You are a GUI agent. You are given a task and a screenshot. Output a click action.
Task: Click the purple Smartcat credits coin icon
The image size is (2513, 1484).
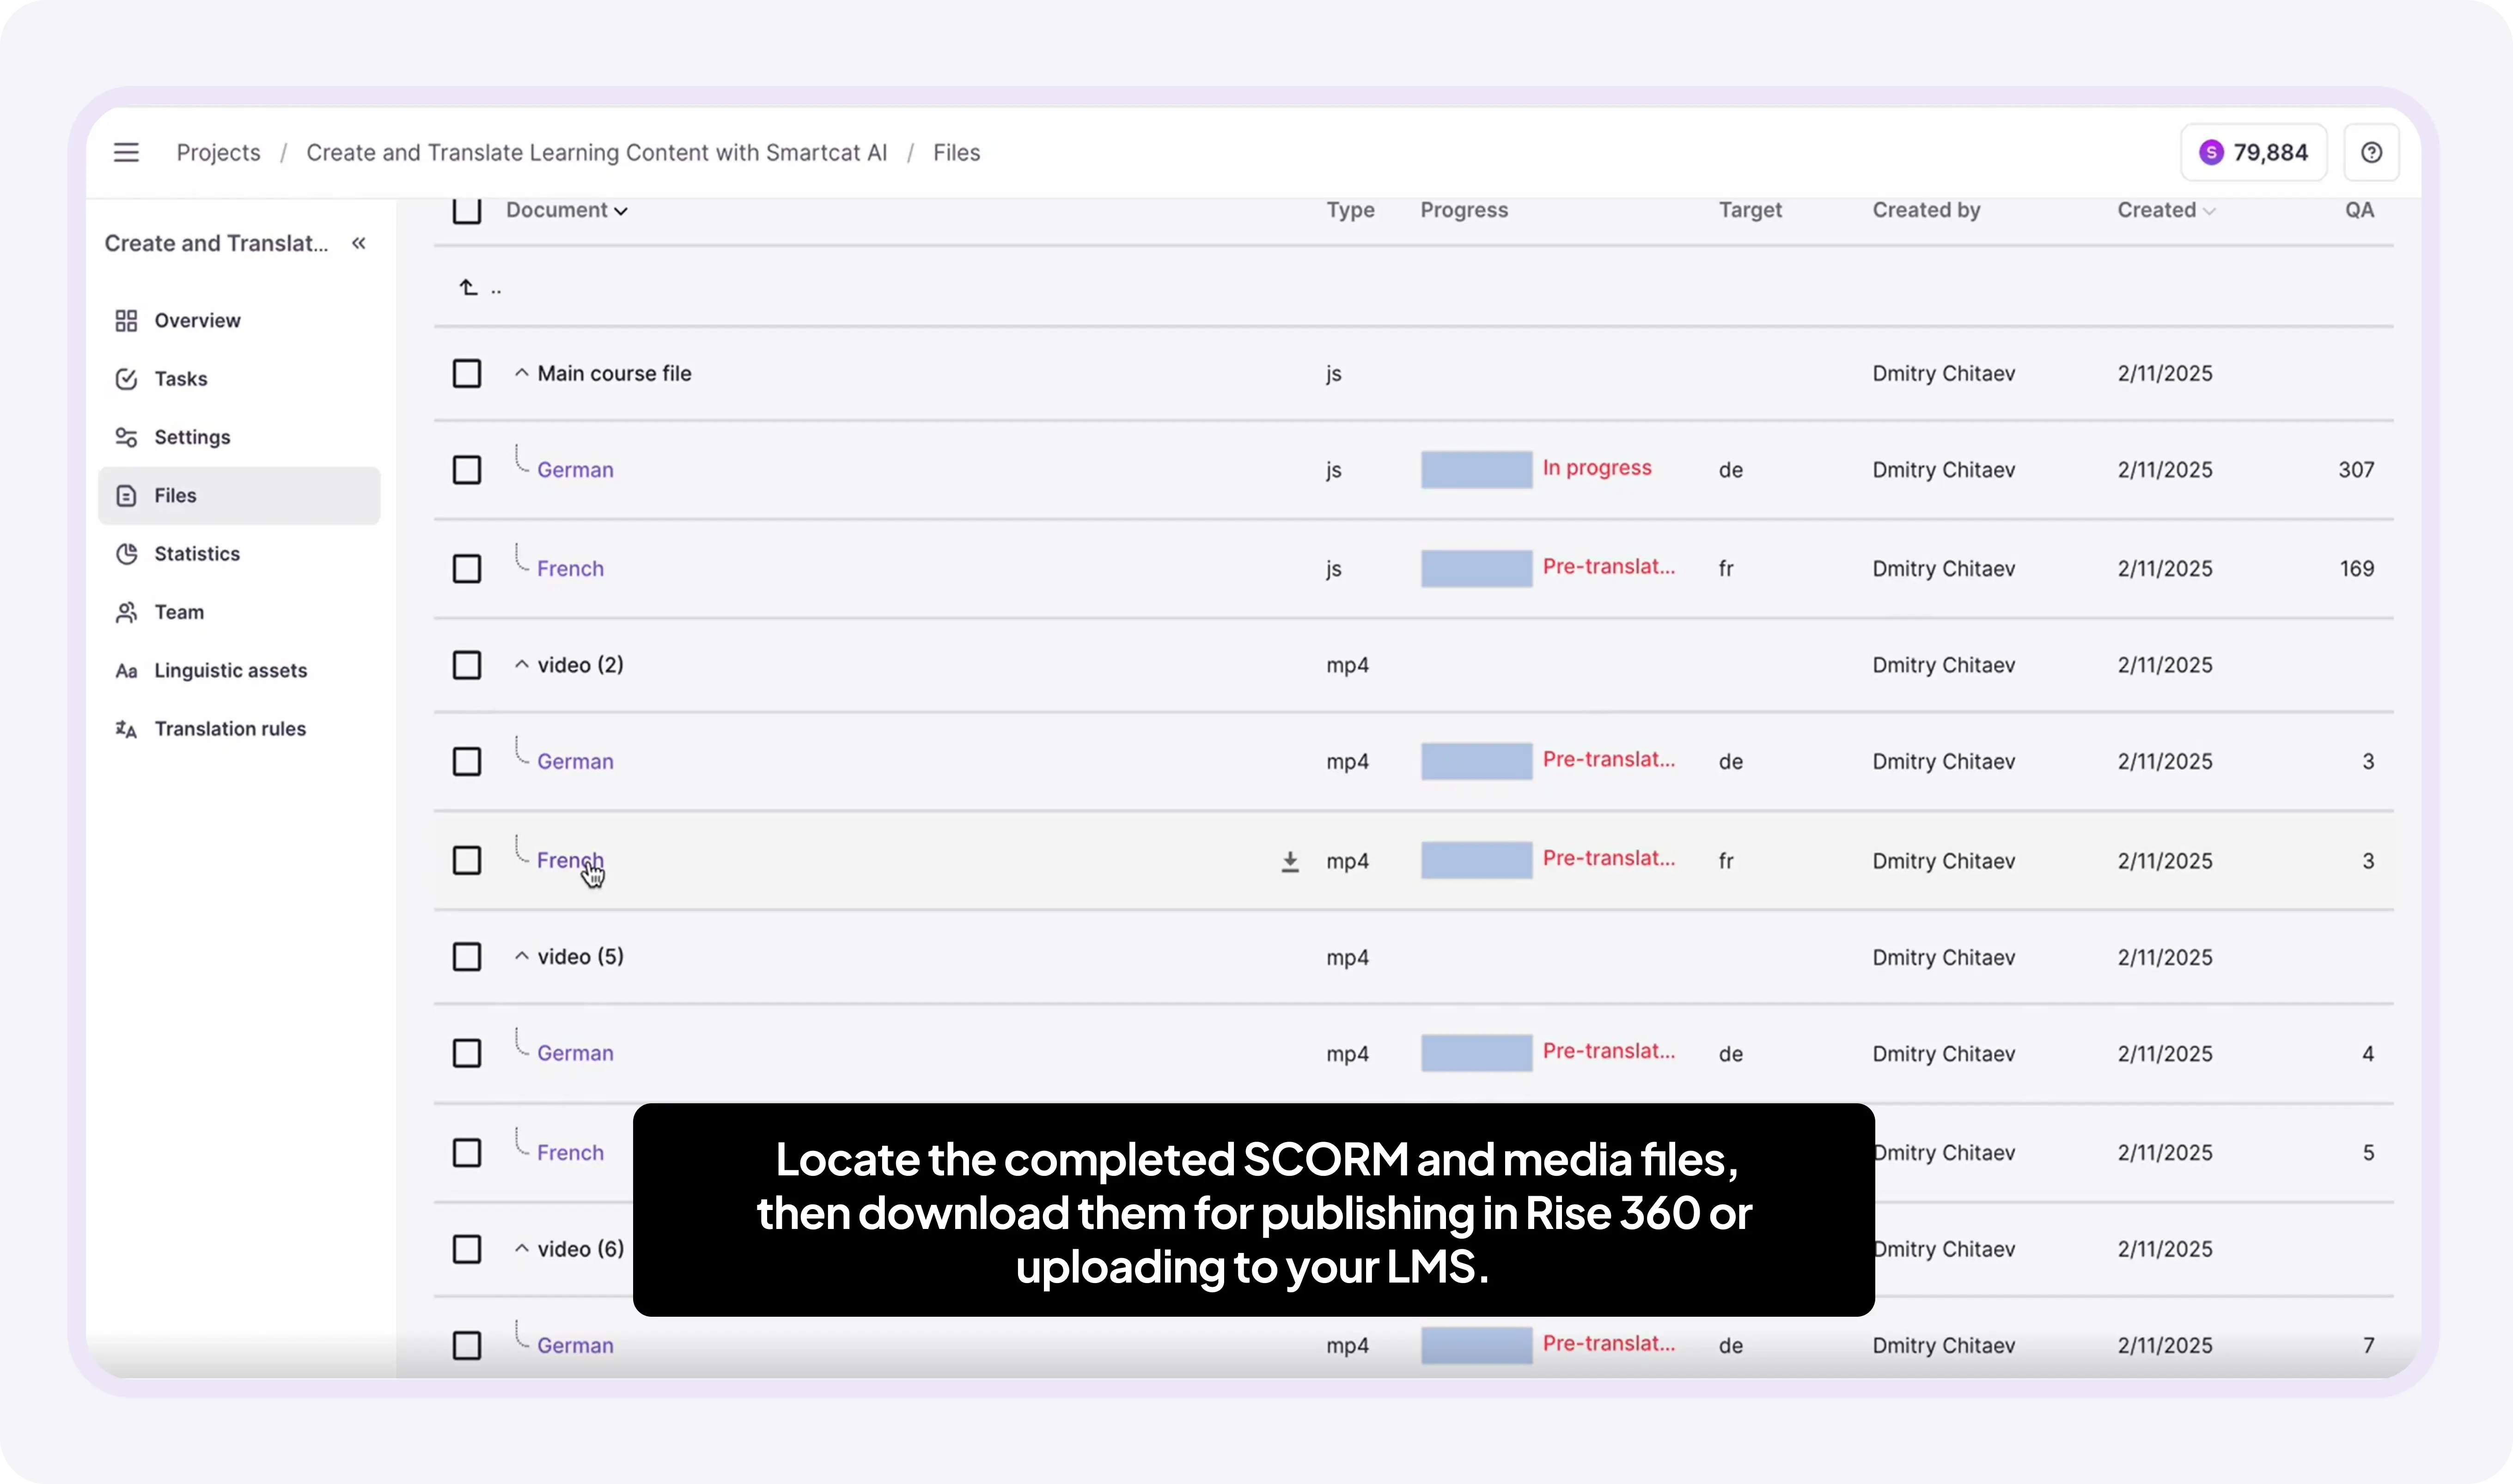(2211, 152)
